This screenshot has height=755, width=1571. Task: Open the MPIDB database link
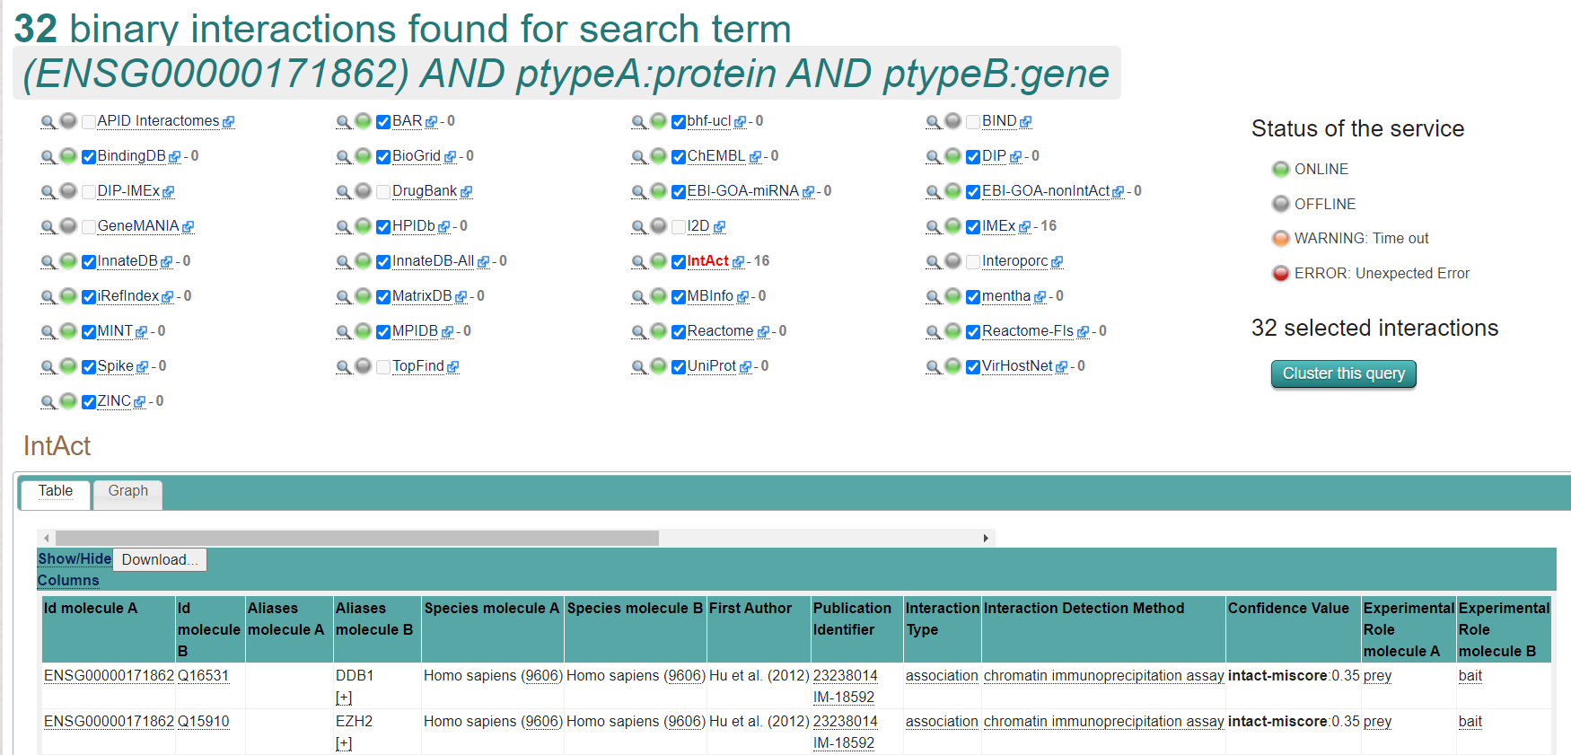[415, 331]
